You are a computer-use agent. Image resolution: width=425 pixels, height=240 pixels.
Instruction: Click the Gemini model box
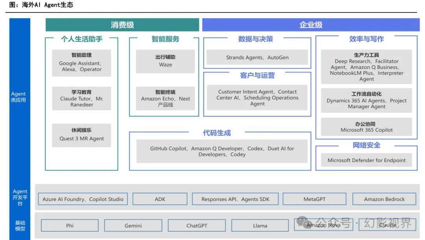tap(133, 225)
